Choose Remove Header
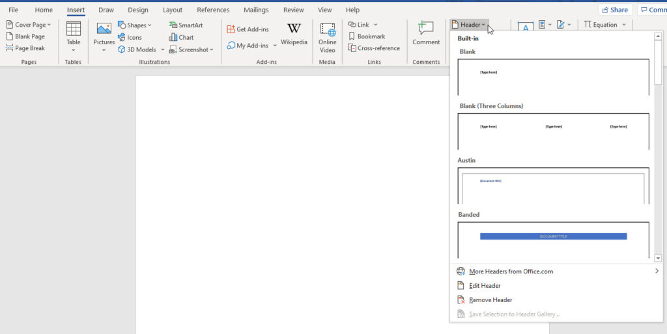The height and width of the screenshot is (334, 667). point(490,300)
